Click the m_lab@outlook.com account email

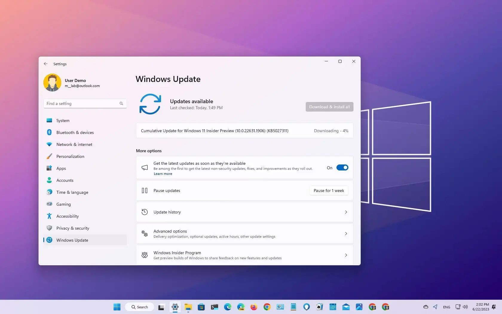pyautogui.click(x=82, y=86)
